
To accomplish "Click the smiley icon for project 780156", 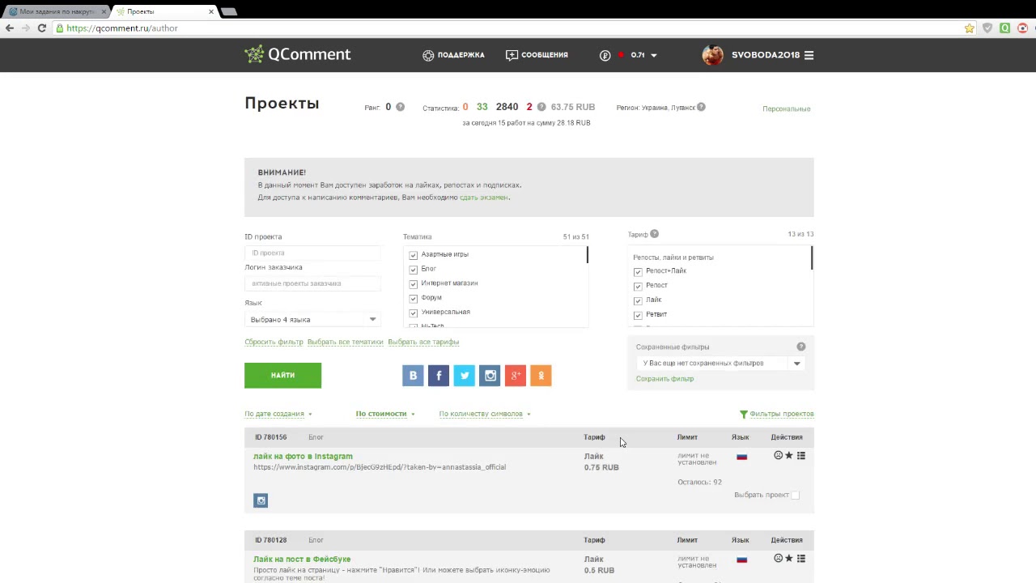I will [779, 456].
